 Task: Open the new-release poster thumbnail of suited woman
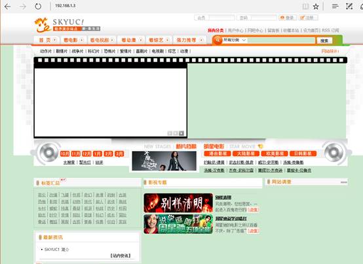[164, 161]
